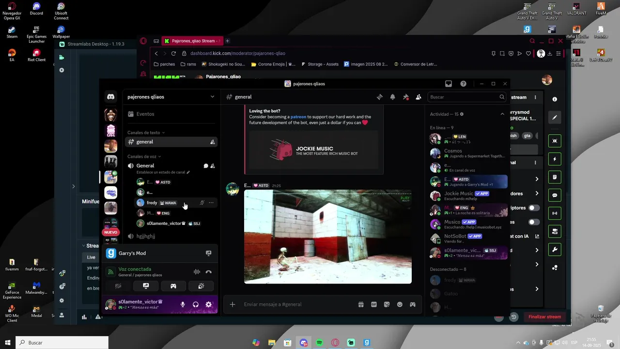Open apps gamepad icon in message bar

413,304
